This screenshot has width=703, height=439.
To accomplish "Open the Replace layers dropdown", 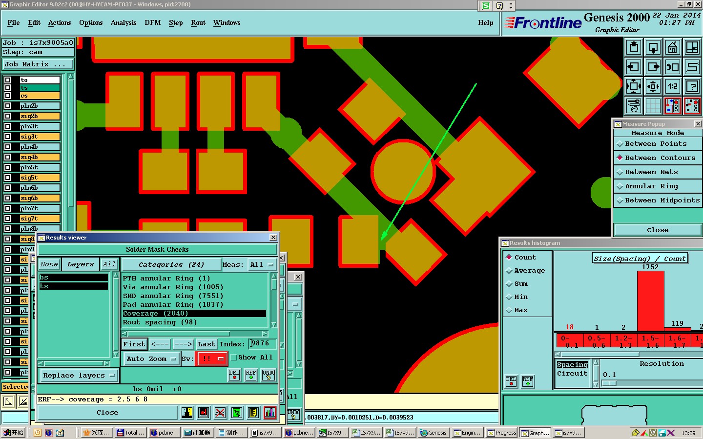I will click(x=79, y=376).
